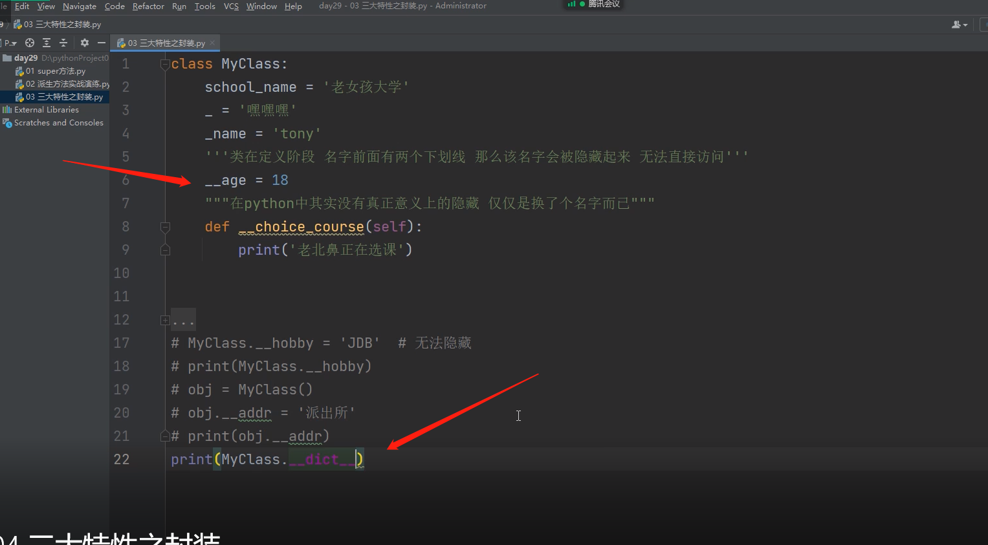Click the print call on line 9
The height and width of the screenshot is (545, 988).
(x=259, y=250)
